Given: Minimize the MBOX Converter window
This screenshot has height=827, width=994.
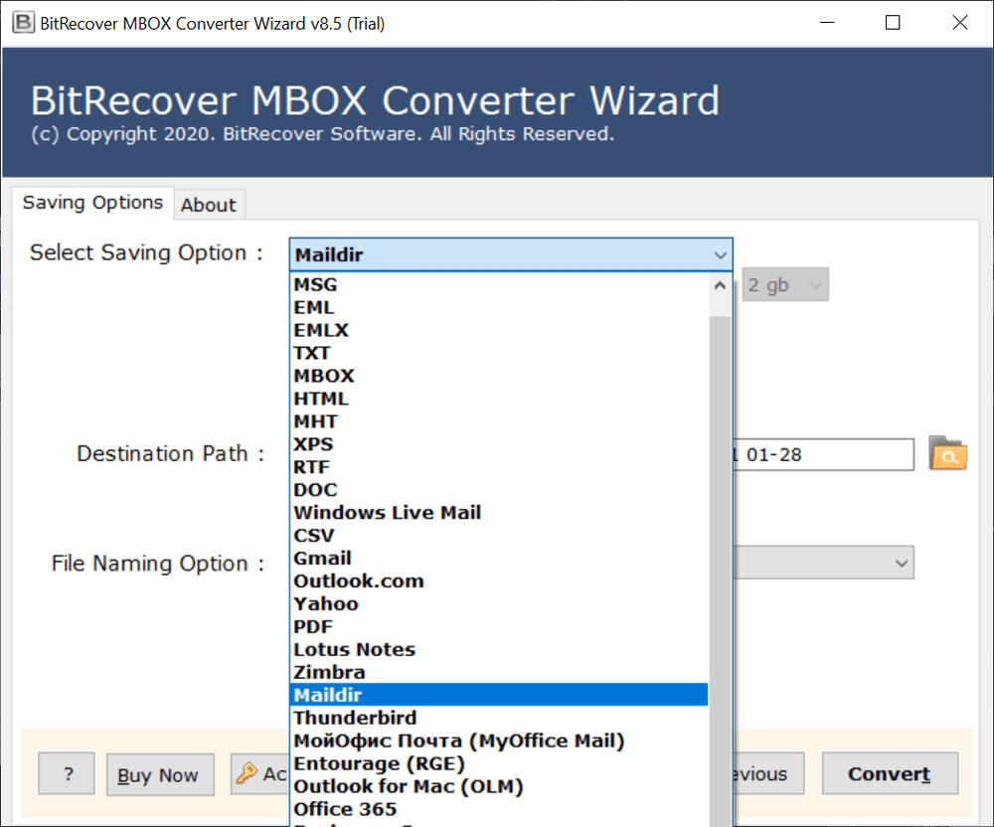Looking at the screenshot, I should (827, 23).
